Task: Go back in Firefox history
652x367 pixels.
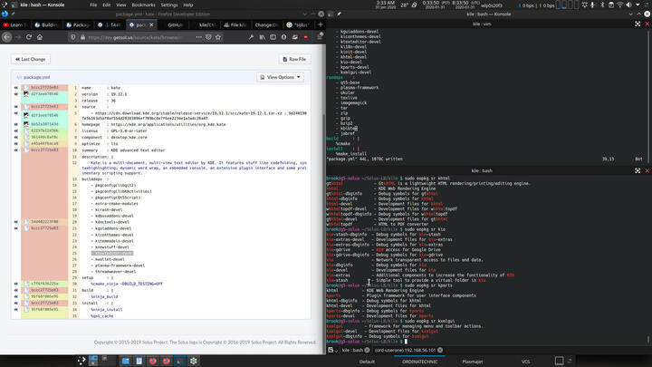Action: coord(7,37)
